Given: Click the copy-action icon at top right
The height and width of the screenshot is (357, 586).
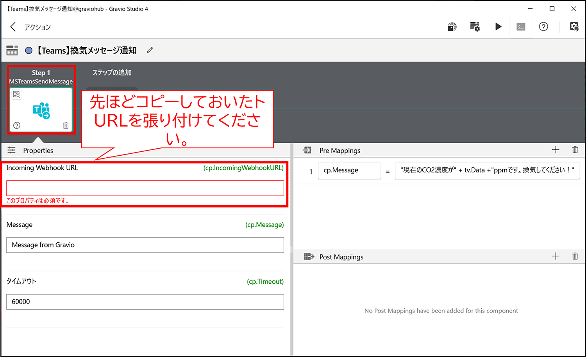Looking at the screenshot, I should 574,27.
